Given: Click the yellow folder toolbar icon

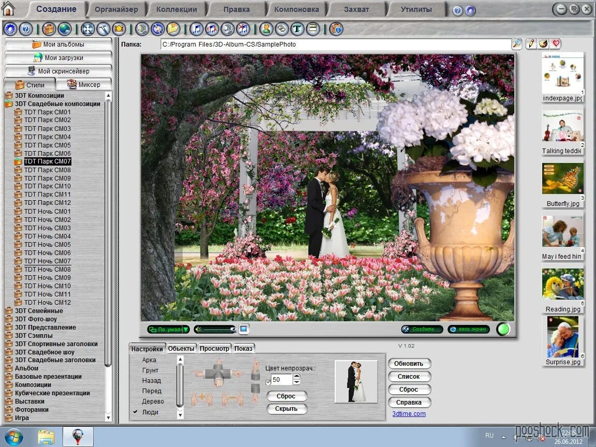Looking at the screenshot, I should click(x=173, y=28).
